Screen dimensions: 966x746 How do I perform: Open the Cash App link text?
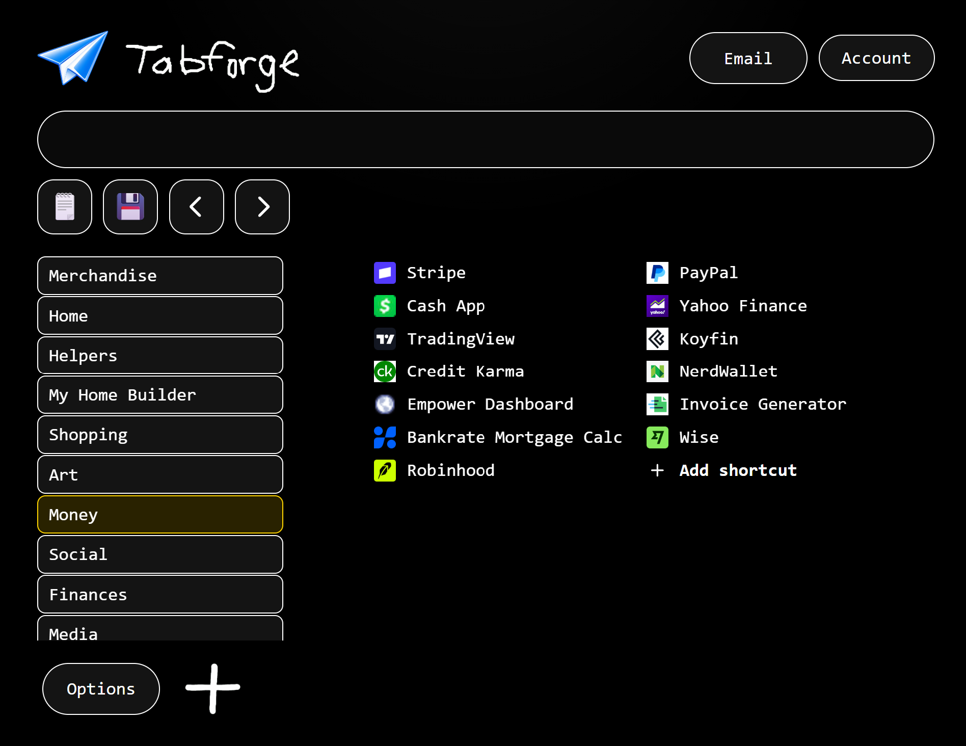pyautogui.click(x=446, y=306)
